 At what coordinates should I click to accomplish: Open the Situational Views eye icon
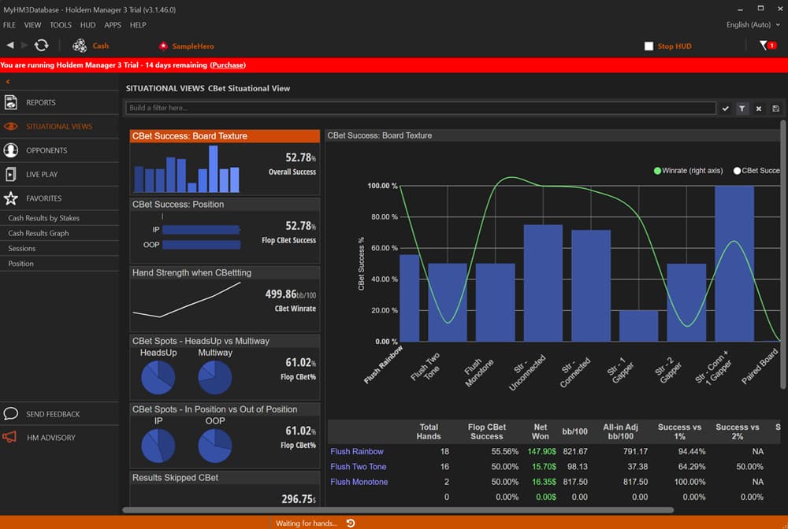[11, 125]
